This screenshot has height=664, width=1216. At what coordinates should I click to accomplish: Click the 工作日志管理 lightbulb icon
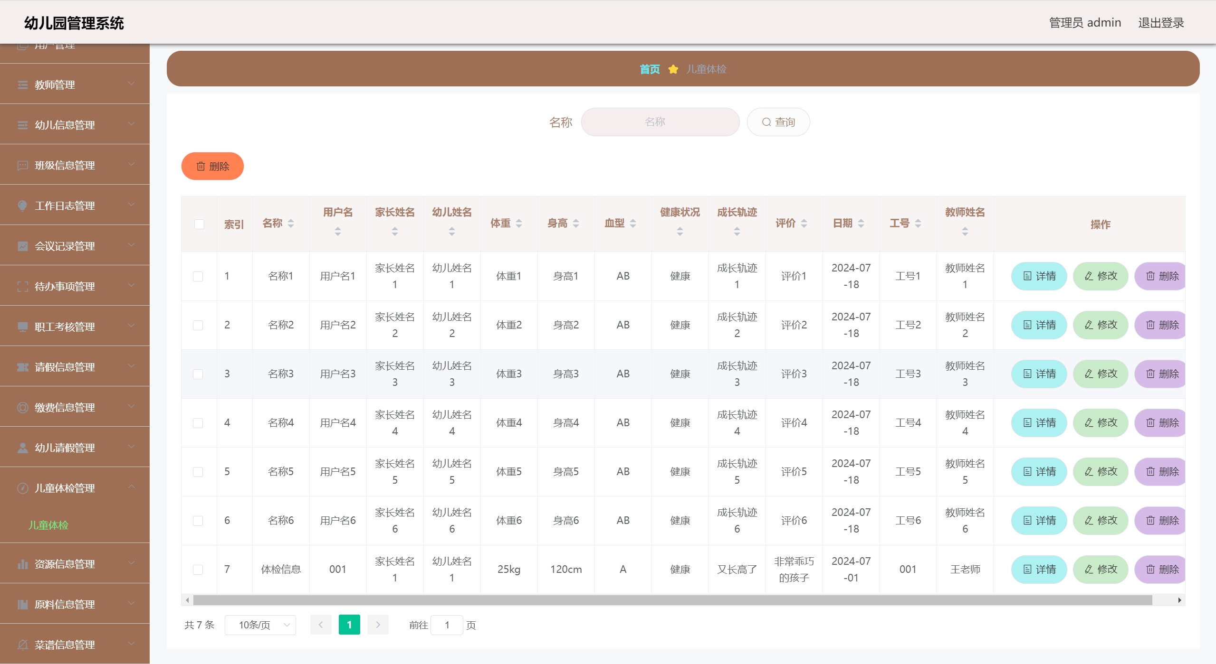[x=22, y=206]
